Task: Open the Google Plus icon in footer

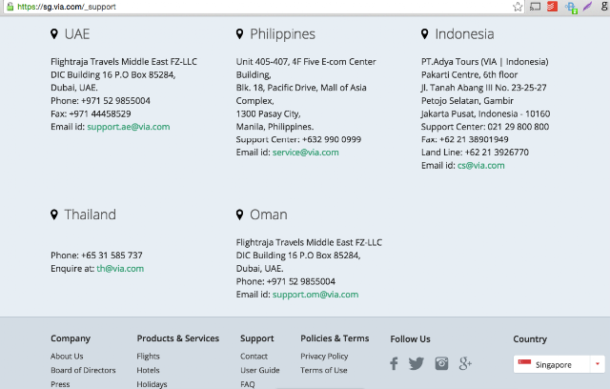Action: (x=465, y=363)
